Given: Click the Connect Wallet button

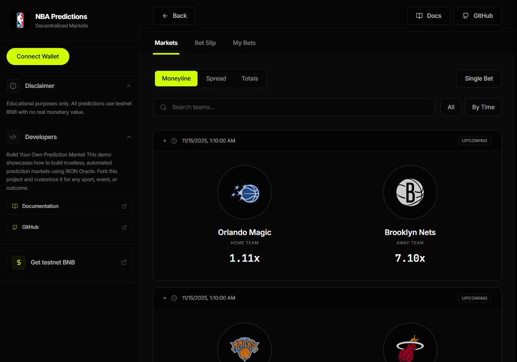Looking at the screenshot, I should [x=38, y=56].
